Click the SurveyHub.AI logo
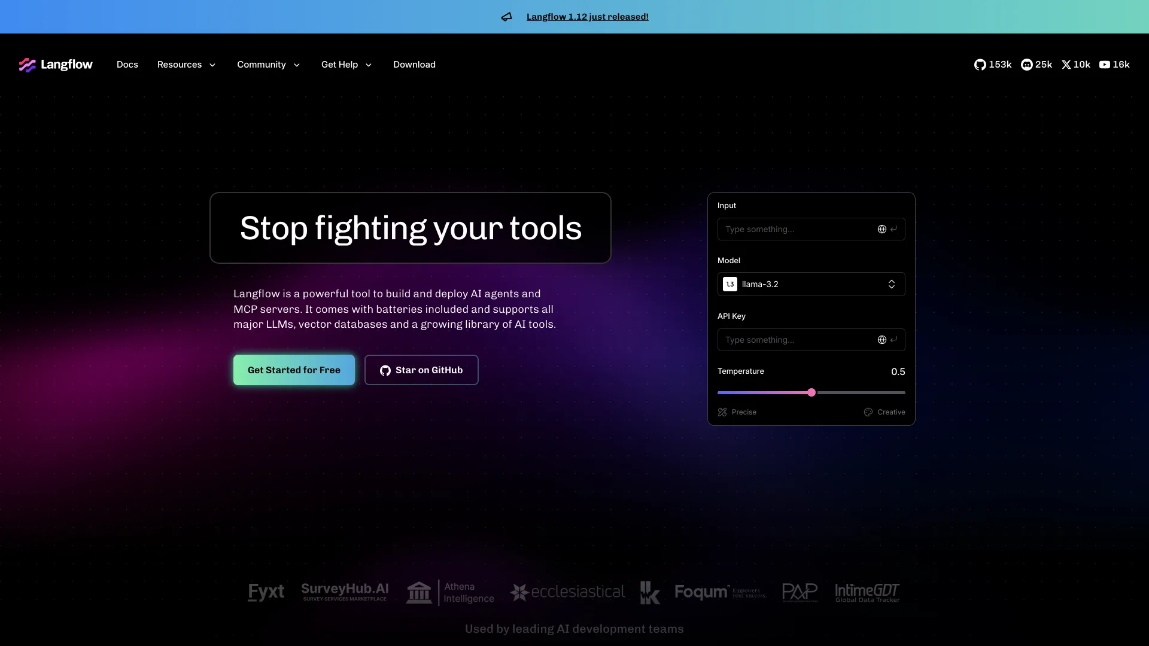 coord(345,592)
